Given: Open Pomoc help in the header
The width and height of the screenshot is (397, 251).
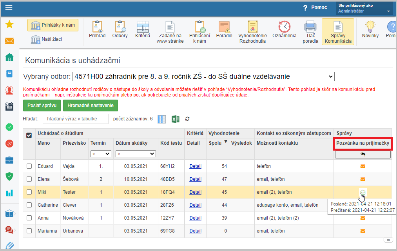Looking at the screenshot, I should coord(315,7).
